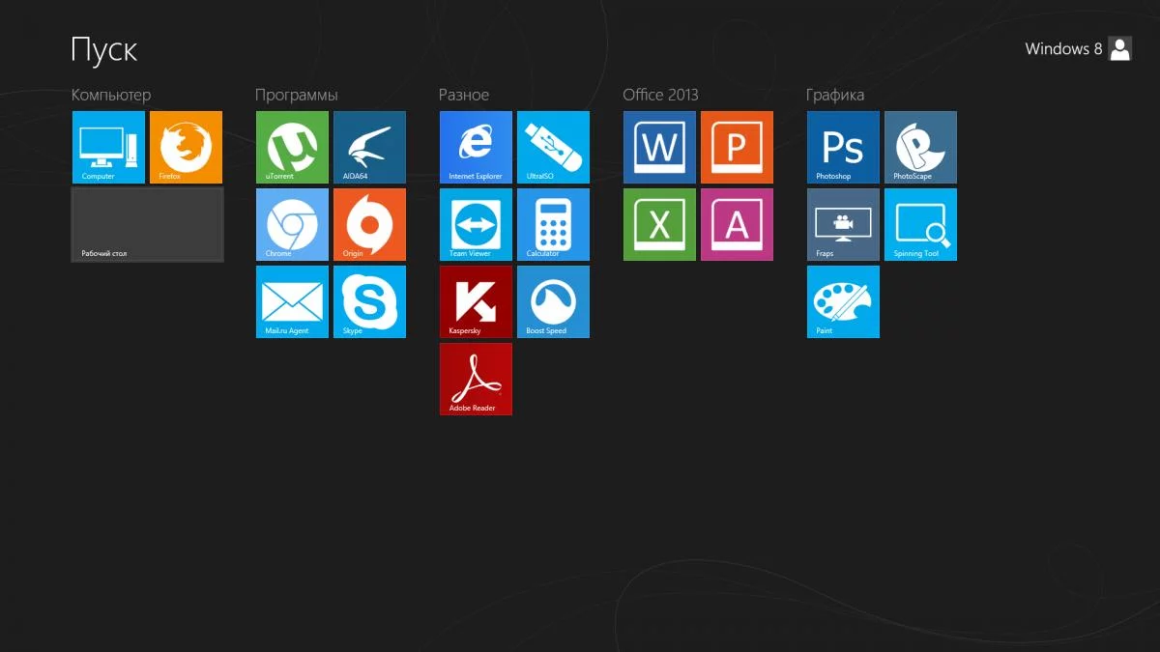
Task: Open the Fraps tile
Action: click(x=843, y=224)
